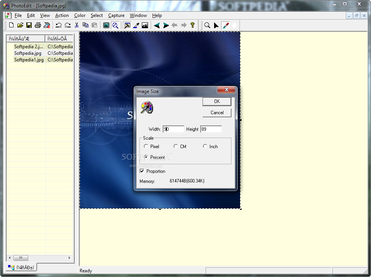This screenshot has width=371, height=277.
Task: Open the Help menu
Action: [157, 15]
